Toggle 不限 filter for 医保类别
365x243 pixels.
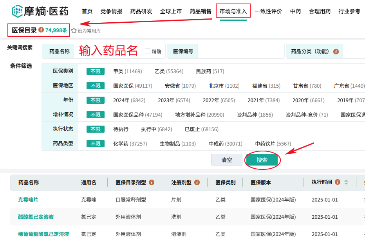95,71
